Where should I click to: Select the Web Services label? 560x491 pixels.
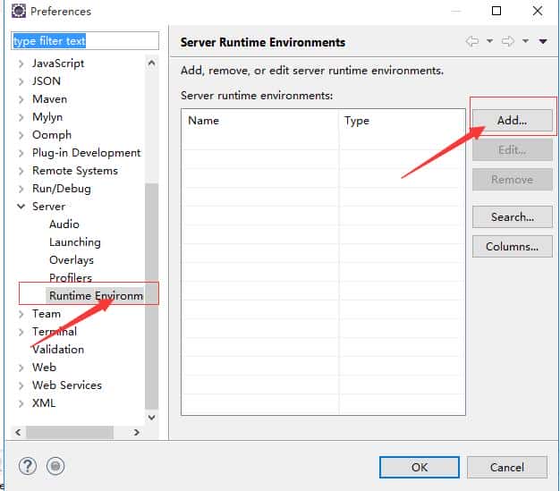[67, 385]
